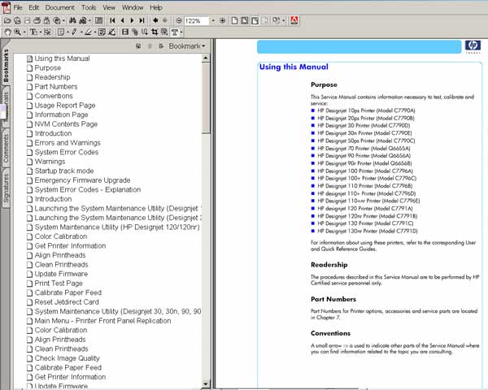Click the Go to Previous View arrow
488x390 pixels.
pos(155,20)
